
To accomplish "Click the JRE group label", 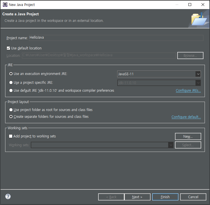I will pyautogui.click(x=10, y=65).
